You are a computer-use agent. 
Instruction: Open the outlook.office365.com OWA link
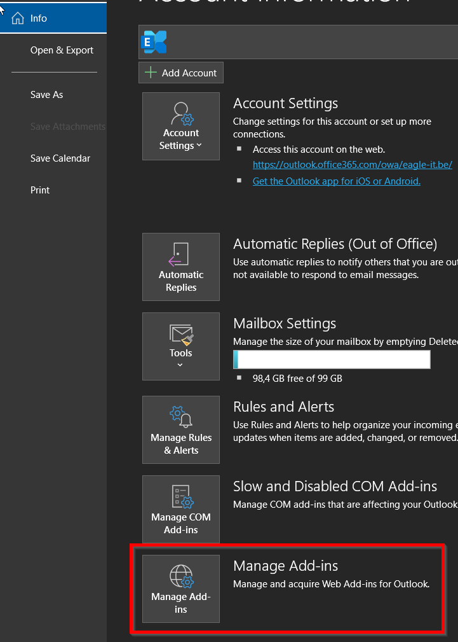click(x=352, y=165)
